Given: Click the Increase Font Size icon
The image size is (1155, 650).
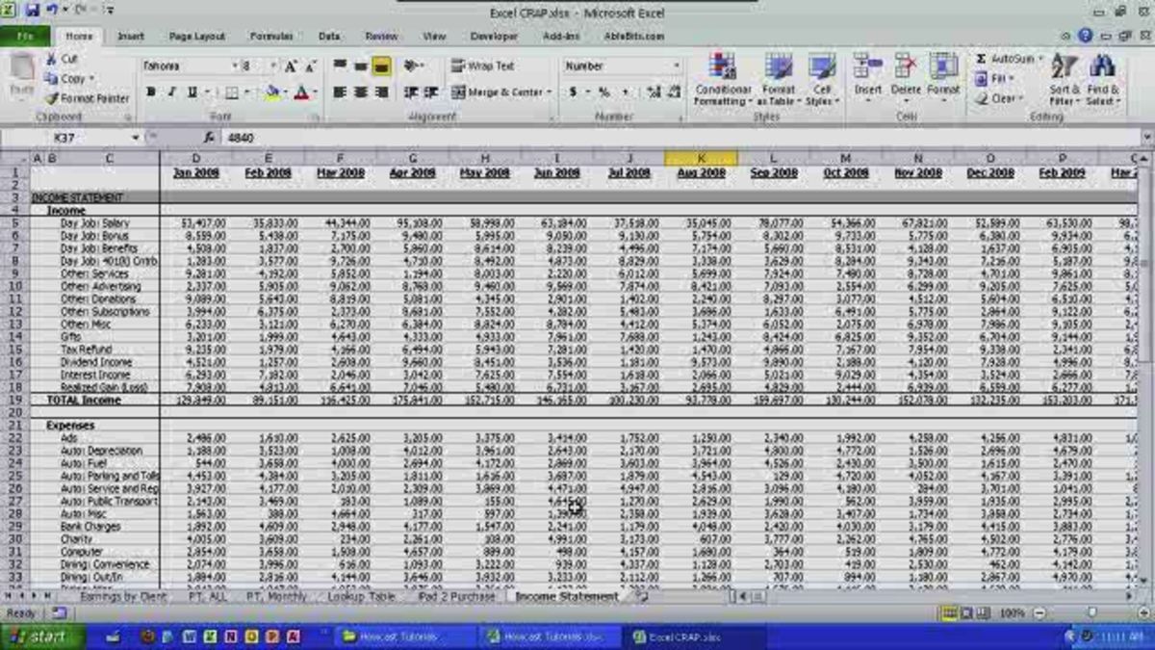Looking at the screenshot, I should [x=289, y=65].
